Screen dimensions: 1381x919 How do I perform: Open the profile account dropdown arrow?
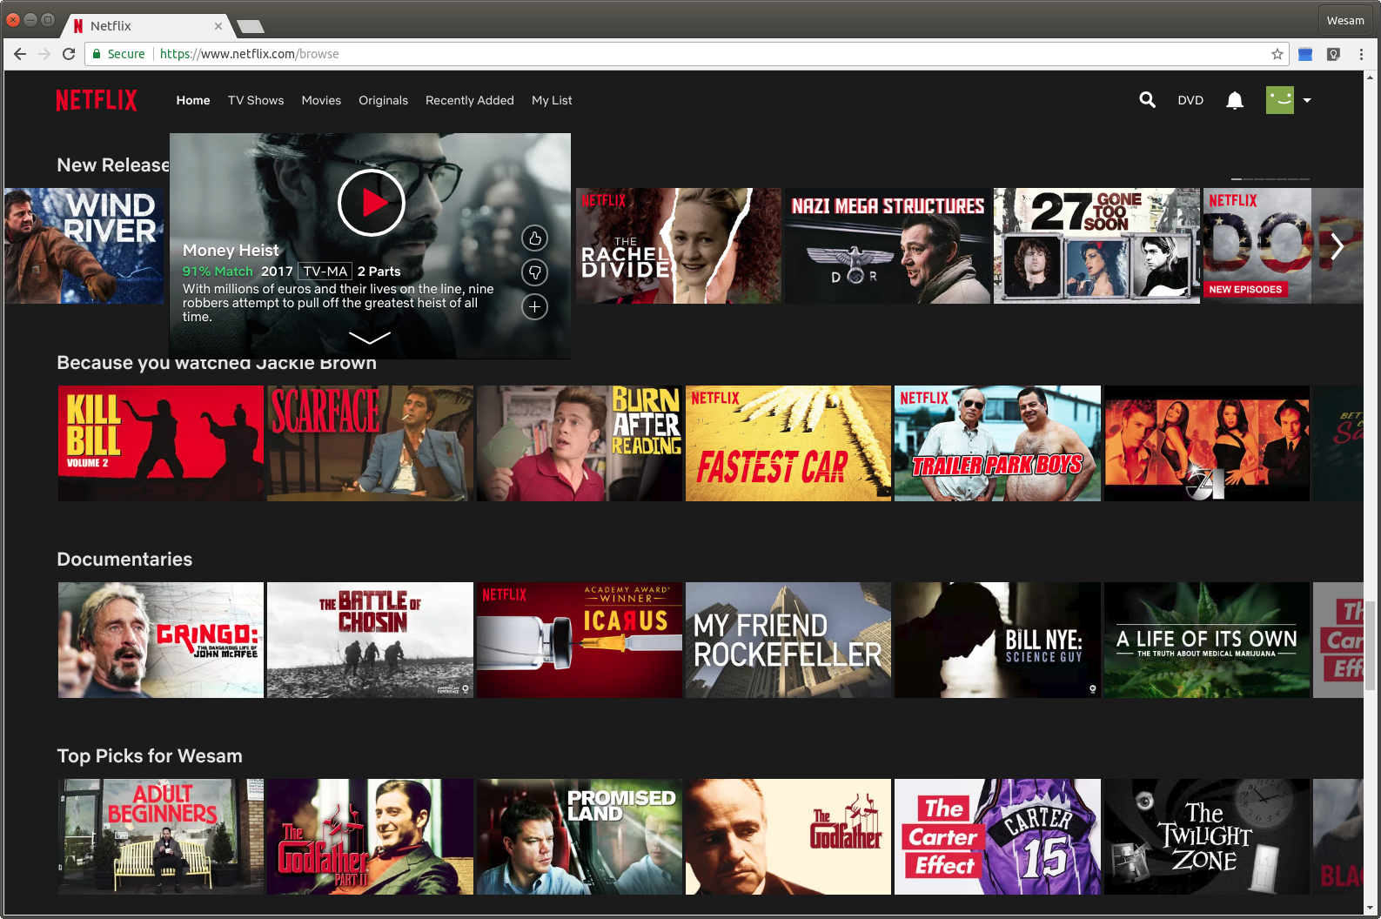[1306, 101]
